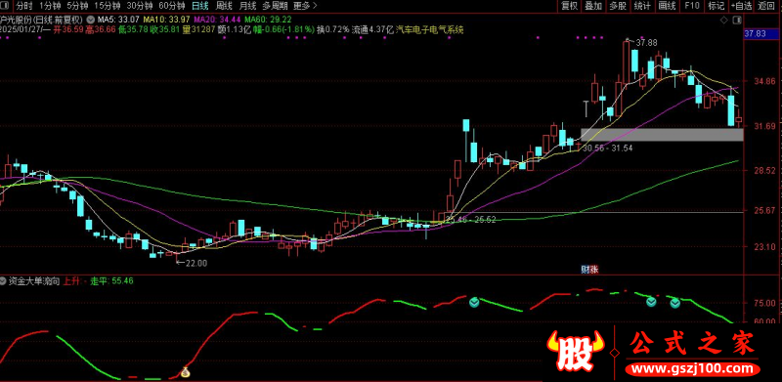
Task: Click the money bag signal marker
Action: 185,371
